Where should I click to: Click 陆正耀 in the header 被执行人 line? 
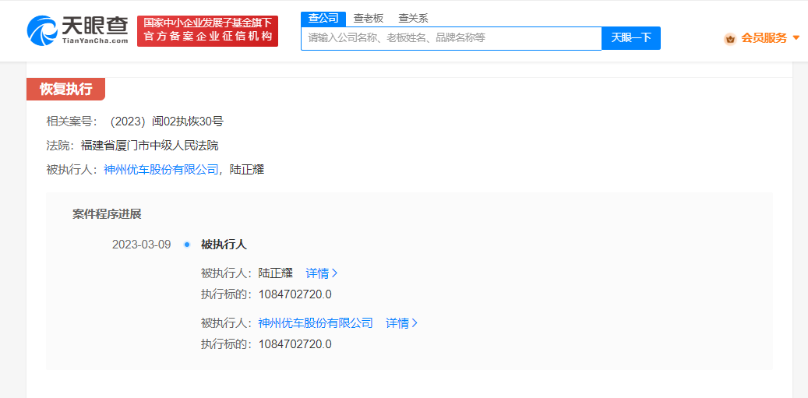click(x=247, y=170)
